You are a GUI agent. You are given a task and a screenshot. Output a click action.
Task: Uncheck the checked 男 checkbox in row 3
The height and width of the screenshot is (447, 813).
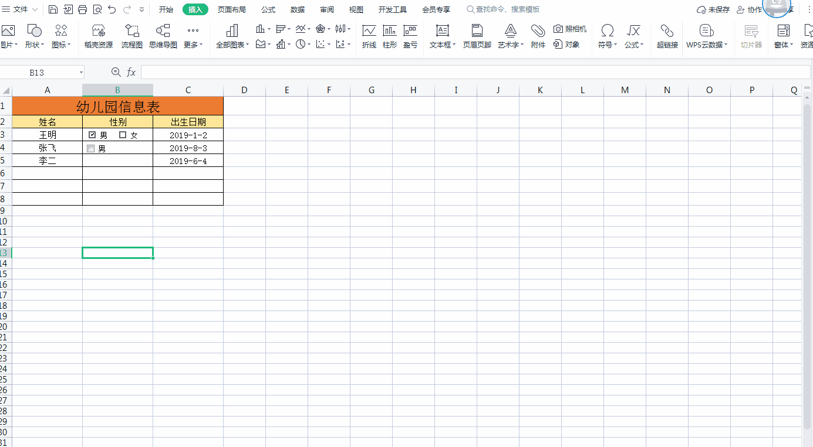(92, 135)
